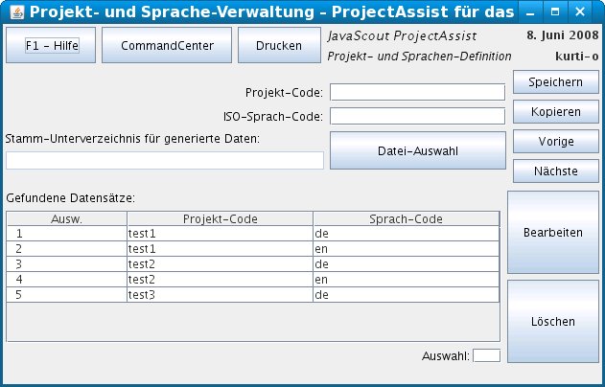Save with the Speichern button

click(555, 82)
